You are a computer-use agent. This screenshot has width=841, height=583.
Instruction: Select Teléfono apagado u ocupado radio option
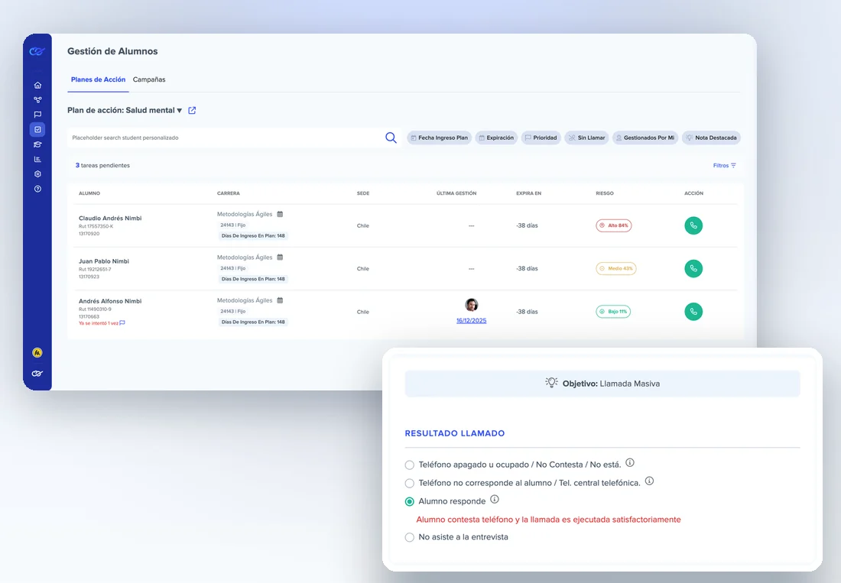click(x=410, y=465)
